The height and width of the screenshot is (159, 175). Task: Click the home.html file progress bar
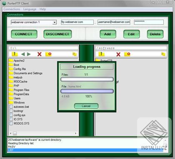[x=87, y=91]
